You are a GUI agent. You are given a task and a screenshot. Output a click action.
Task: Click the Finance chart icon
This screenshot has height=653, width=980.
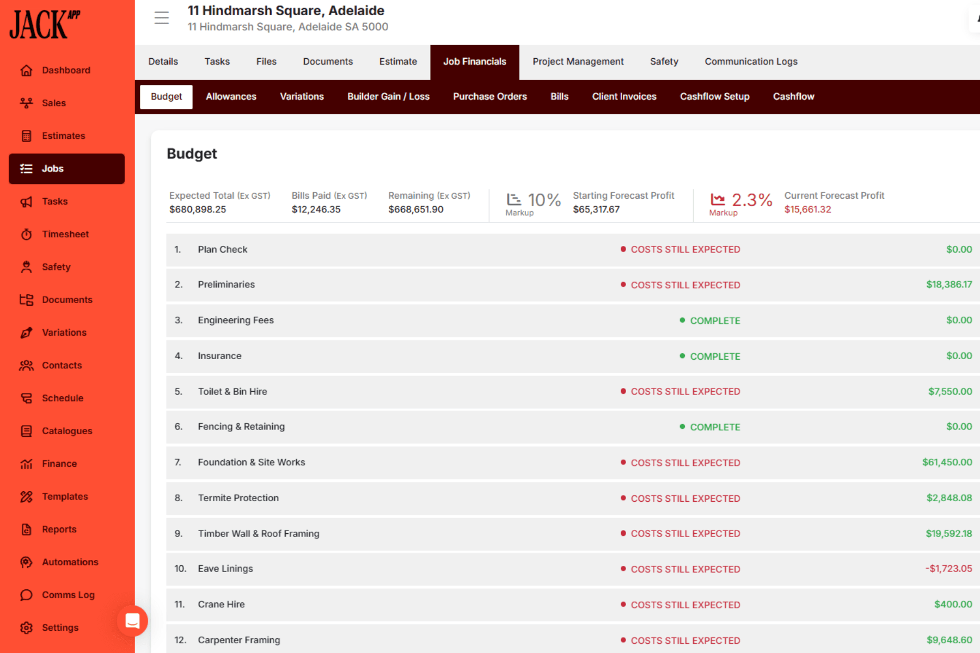tap(26, 464)
